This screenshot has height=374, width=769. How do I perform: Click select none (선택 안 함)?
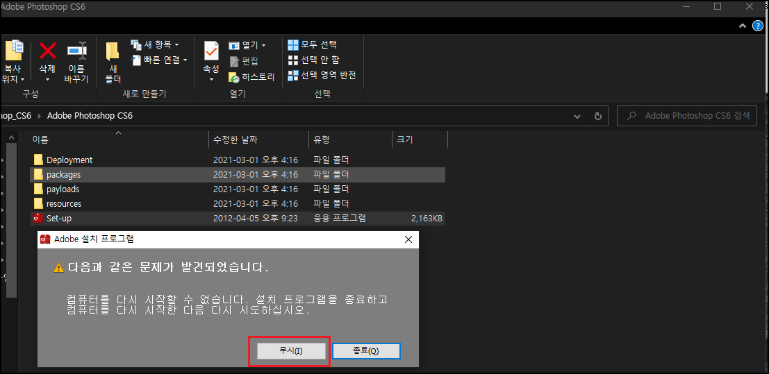pos(313,60)
